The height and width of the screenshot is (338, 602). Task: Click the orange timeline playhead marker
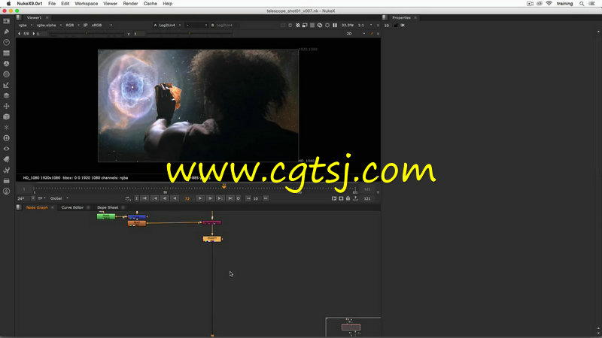click(223, 186)
